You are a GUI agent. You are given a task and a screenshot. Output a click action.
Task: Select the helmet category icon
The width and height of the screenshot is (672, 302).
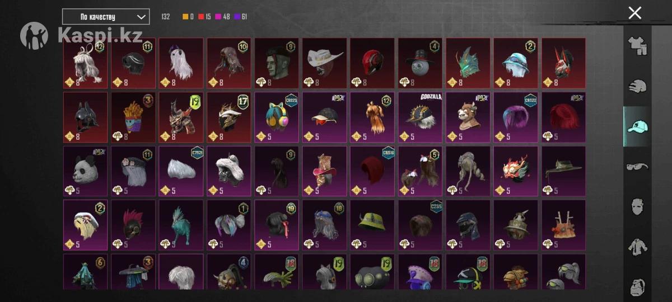coord(637,86)
